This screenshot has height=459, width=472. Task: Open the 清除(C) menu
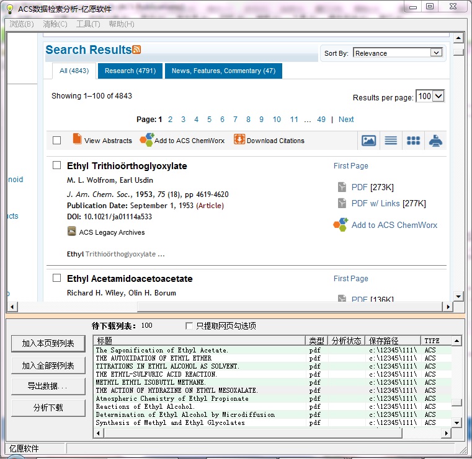[55, 24]
